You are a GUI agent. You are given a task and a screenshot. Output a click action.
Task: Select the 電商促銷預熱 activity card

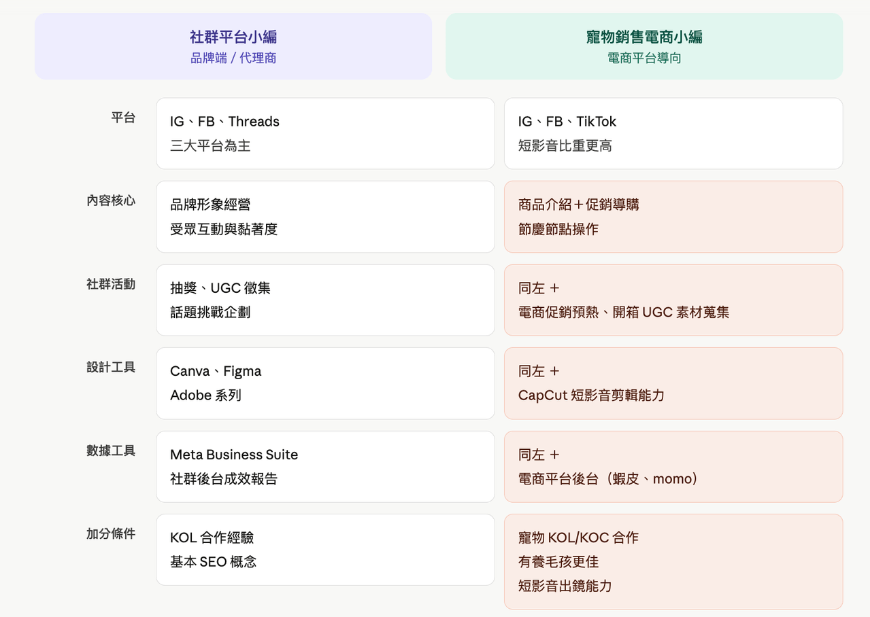coord(673,300)
